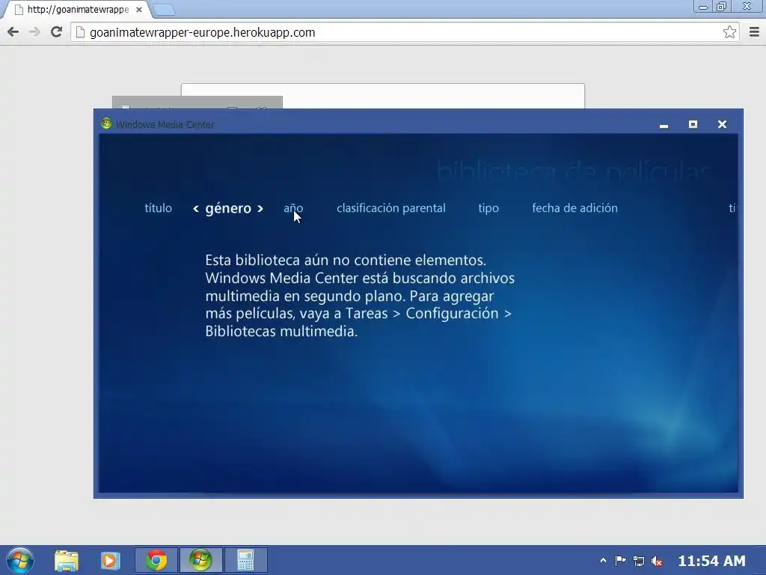Image resolution: width=766 pixels, height=575 pixels.
Task: Open Action Center flag icon
Action: click(620, 560)
